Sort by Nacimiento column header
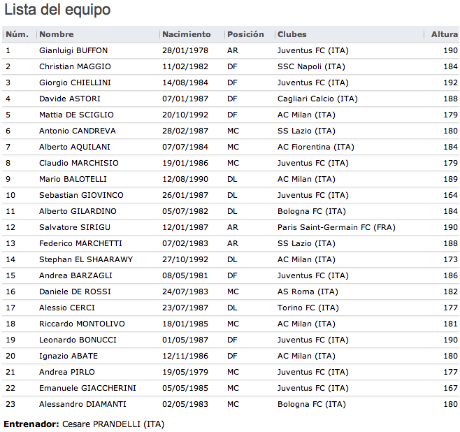Viewport: 460px width, 432px height. [x=186, y=34]
